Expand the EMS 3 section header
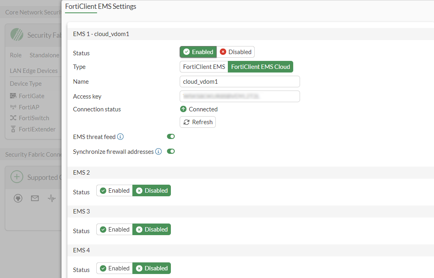This screenshot has height=278, width=434. pyautogui.click(x=81, y=211)
